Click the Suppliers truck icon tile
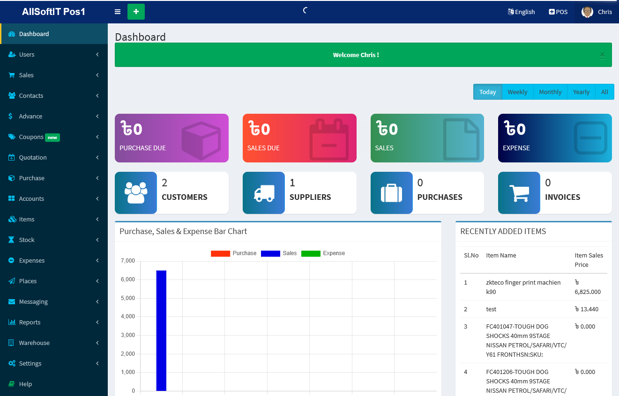This screenshot has width=619, height=396. pos(264,193)
